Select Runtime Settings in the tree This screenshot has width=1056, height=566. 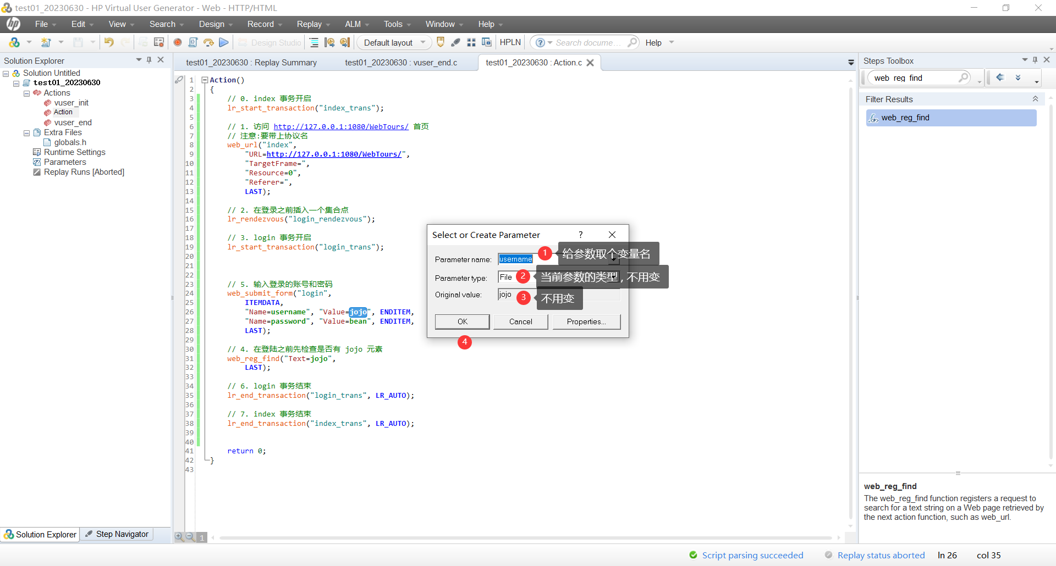pyautogui.click(x=75, y=152)
